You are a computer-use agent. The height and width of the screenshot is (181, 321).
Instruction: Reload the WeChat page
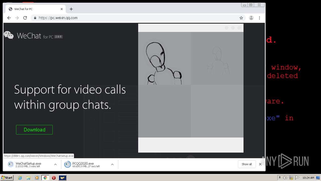[x=25, y=18]
